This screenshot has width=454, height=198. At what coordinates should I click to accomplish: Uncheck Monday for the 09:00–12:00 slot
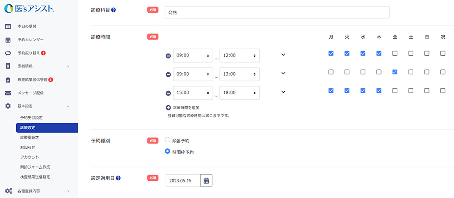tap(331, 54)
